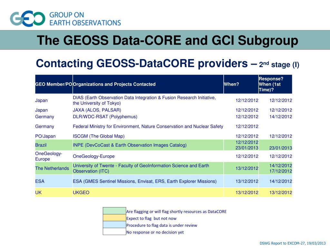Click the 'GROUP ON EARTH OBSERVATIONS' text

(85, 19)
